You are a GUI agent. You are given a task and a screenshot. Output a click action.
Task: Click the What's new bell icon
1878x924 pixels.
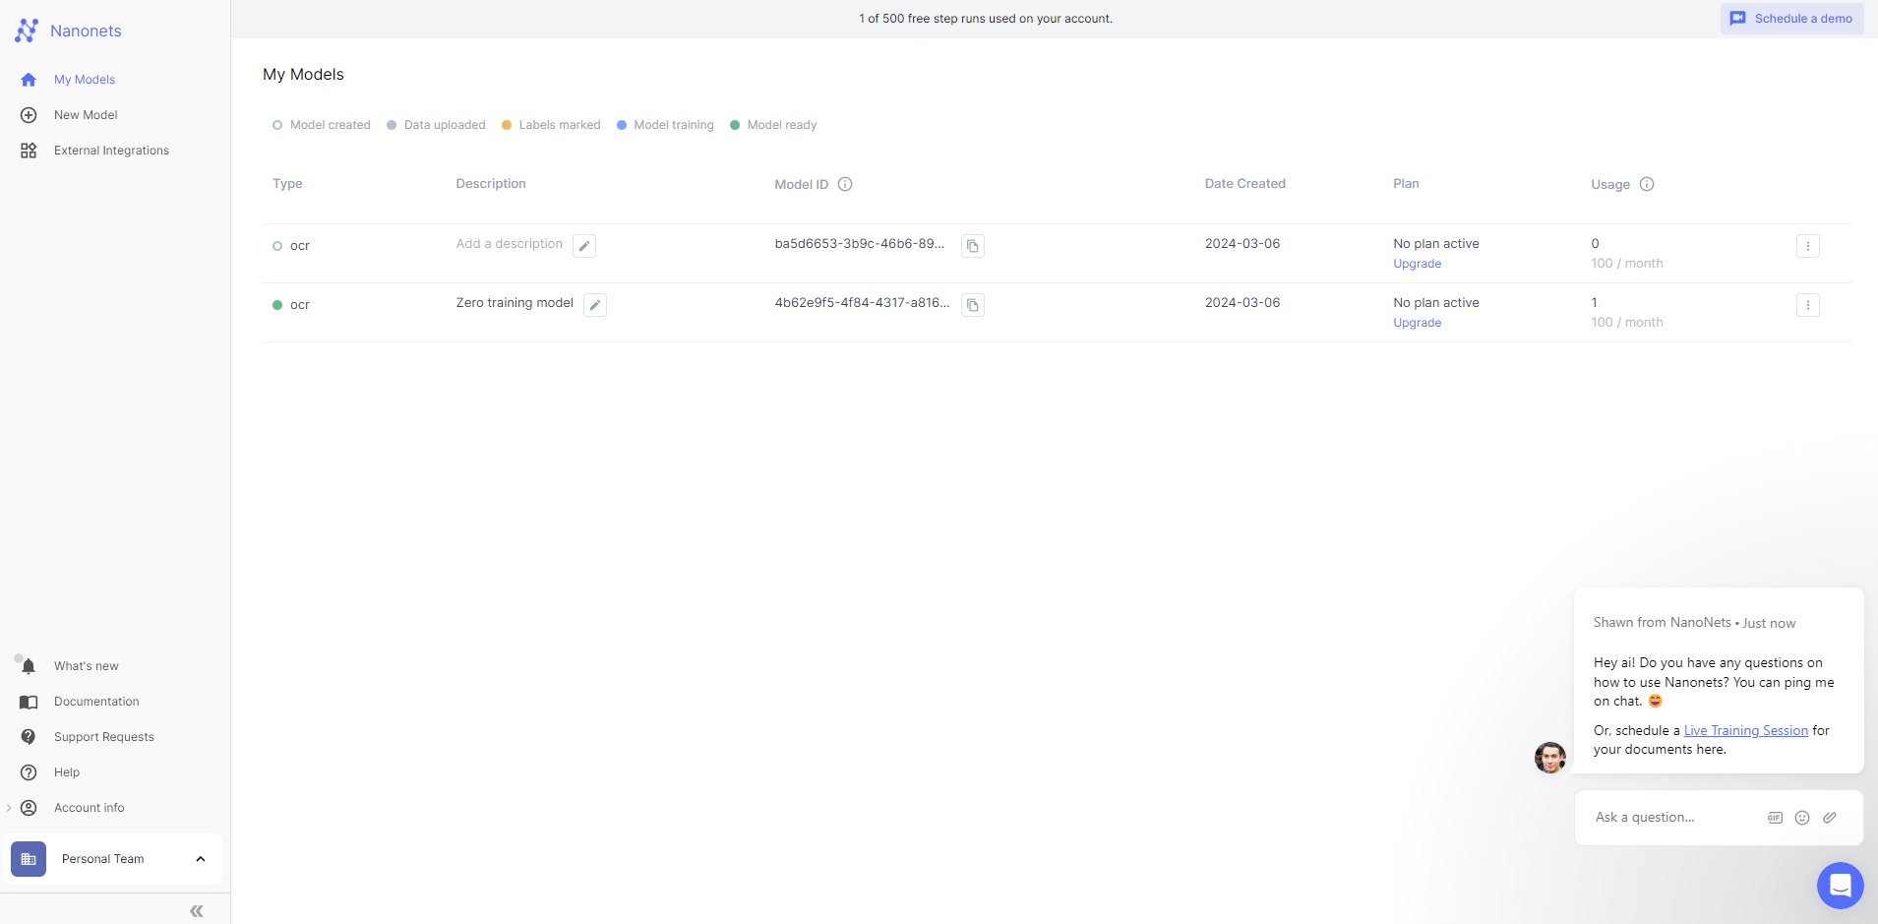29,666
